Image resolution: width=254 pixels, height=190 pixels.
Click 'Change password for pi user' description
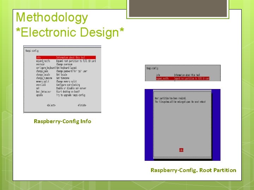(72, 71)
